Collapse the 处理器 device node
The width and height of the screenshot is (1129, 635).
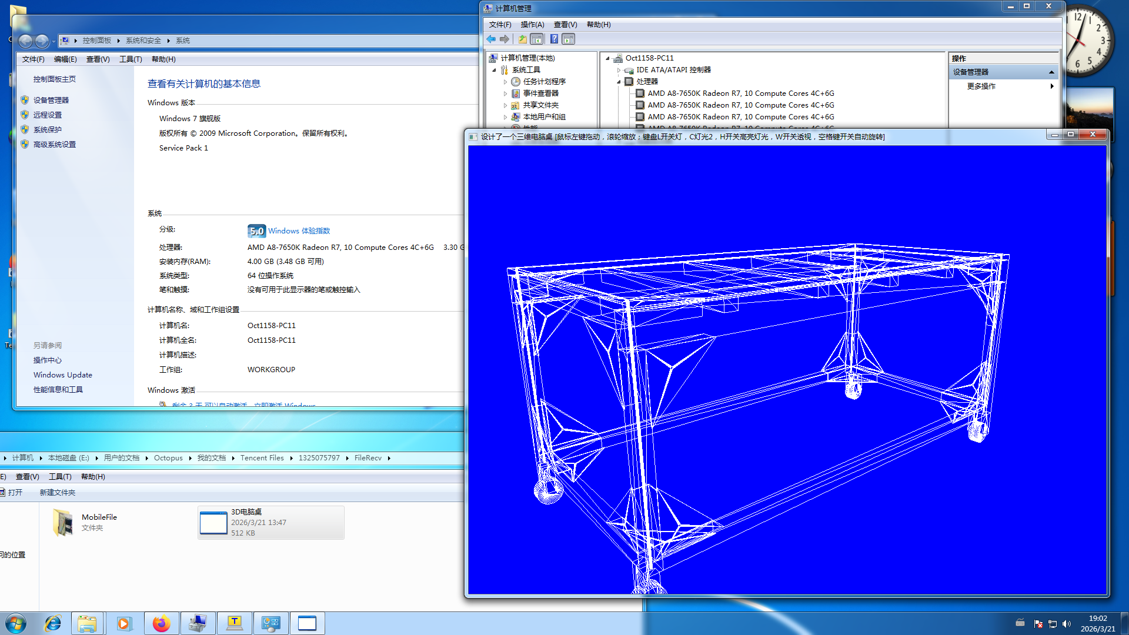click(619, 82)
